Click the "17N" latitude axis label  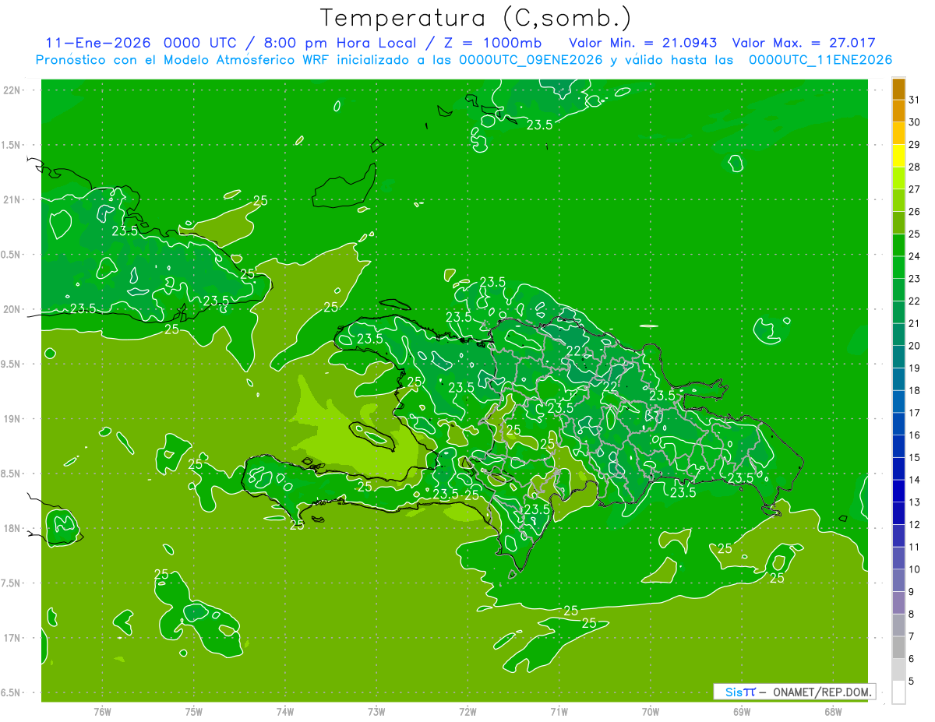pos(12,638)
